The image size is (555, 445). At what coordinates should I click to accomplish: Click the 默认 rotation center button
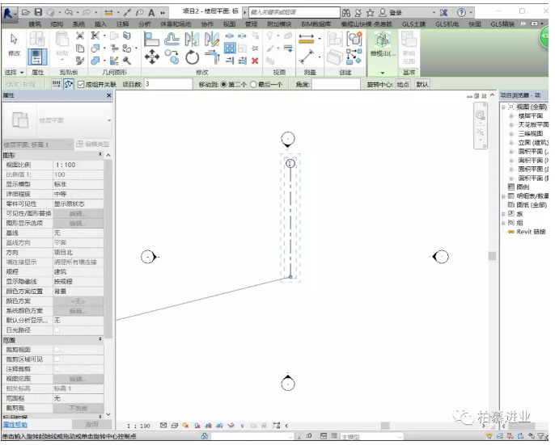[422, 85]
